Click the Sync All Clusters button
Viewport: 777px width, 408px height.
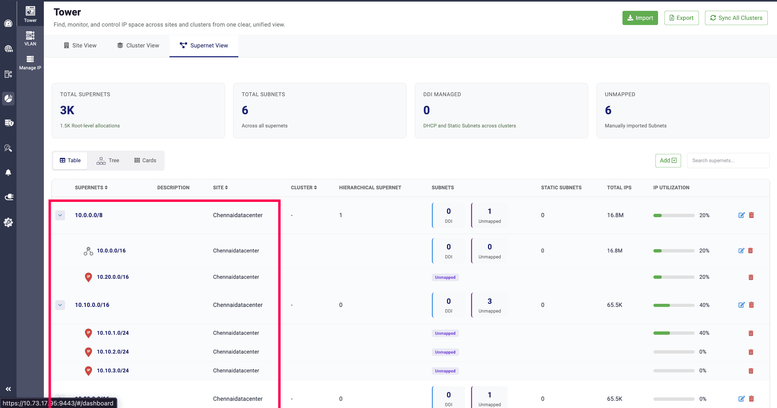[736, 18]
